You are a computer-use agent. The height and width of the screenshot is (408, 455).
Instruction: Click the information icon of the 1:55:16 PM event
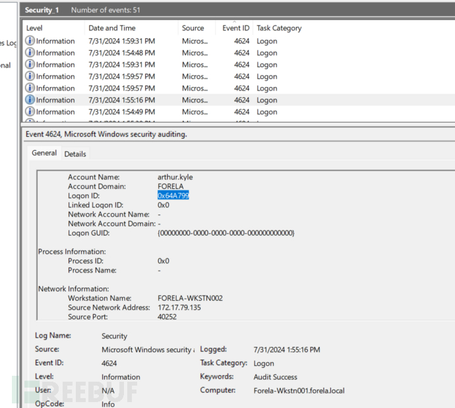pyautogui.click(x=30, y=100)
